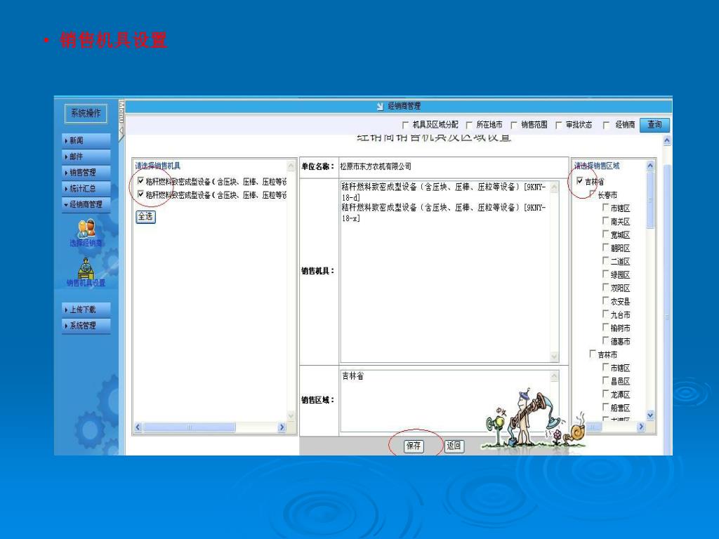Viewport: 719px width, 539px height.
Task: Click main page scroll-up arrow below 查询
Action: pos(667,140)
